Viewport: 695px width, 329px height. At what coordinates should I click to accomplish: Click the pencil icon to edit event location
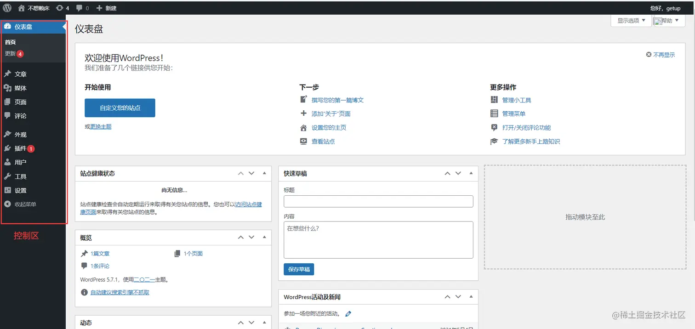(348, 314)
